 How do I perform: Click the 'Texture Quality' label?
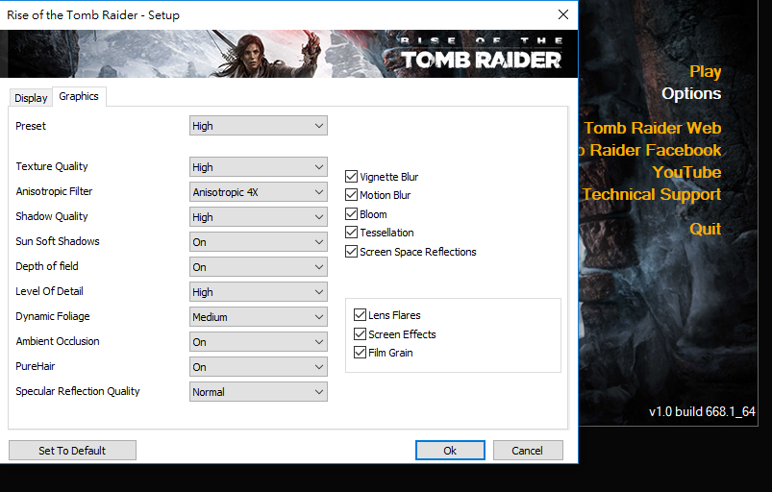coord(52,166)
